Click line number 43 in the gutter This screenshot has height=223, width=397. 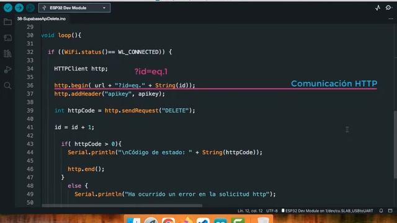pos(30,144)
